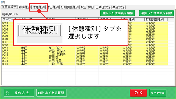
Task: Confirm with the red OK button
Action: [139, 93]
